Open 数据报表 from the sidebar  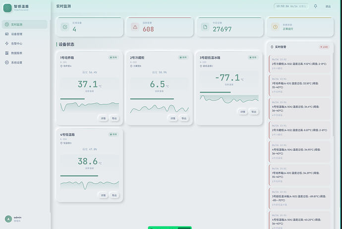(25, 53)
